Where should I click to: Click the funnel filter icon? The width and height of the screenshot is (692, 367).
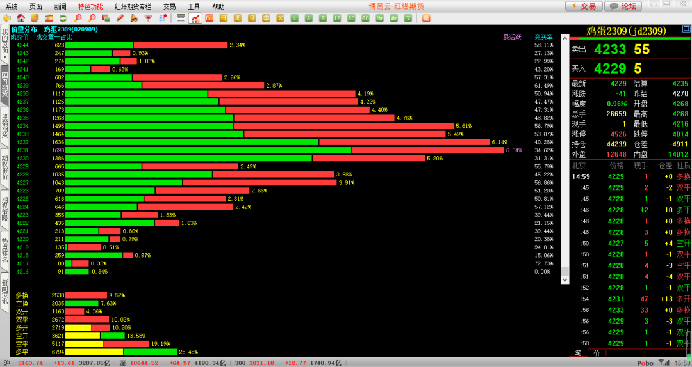click(x=149, y=18)
